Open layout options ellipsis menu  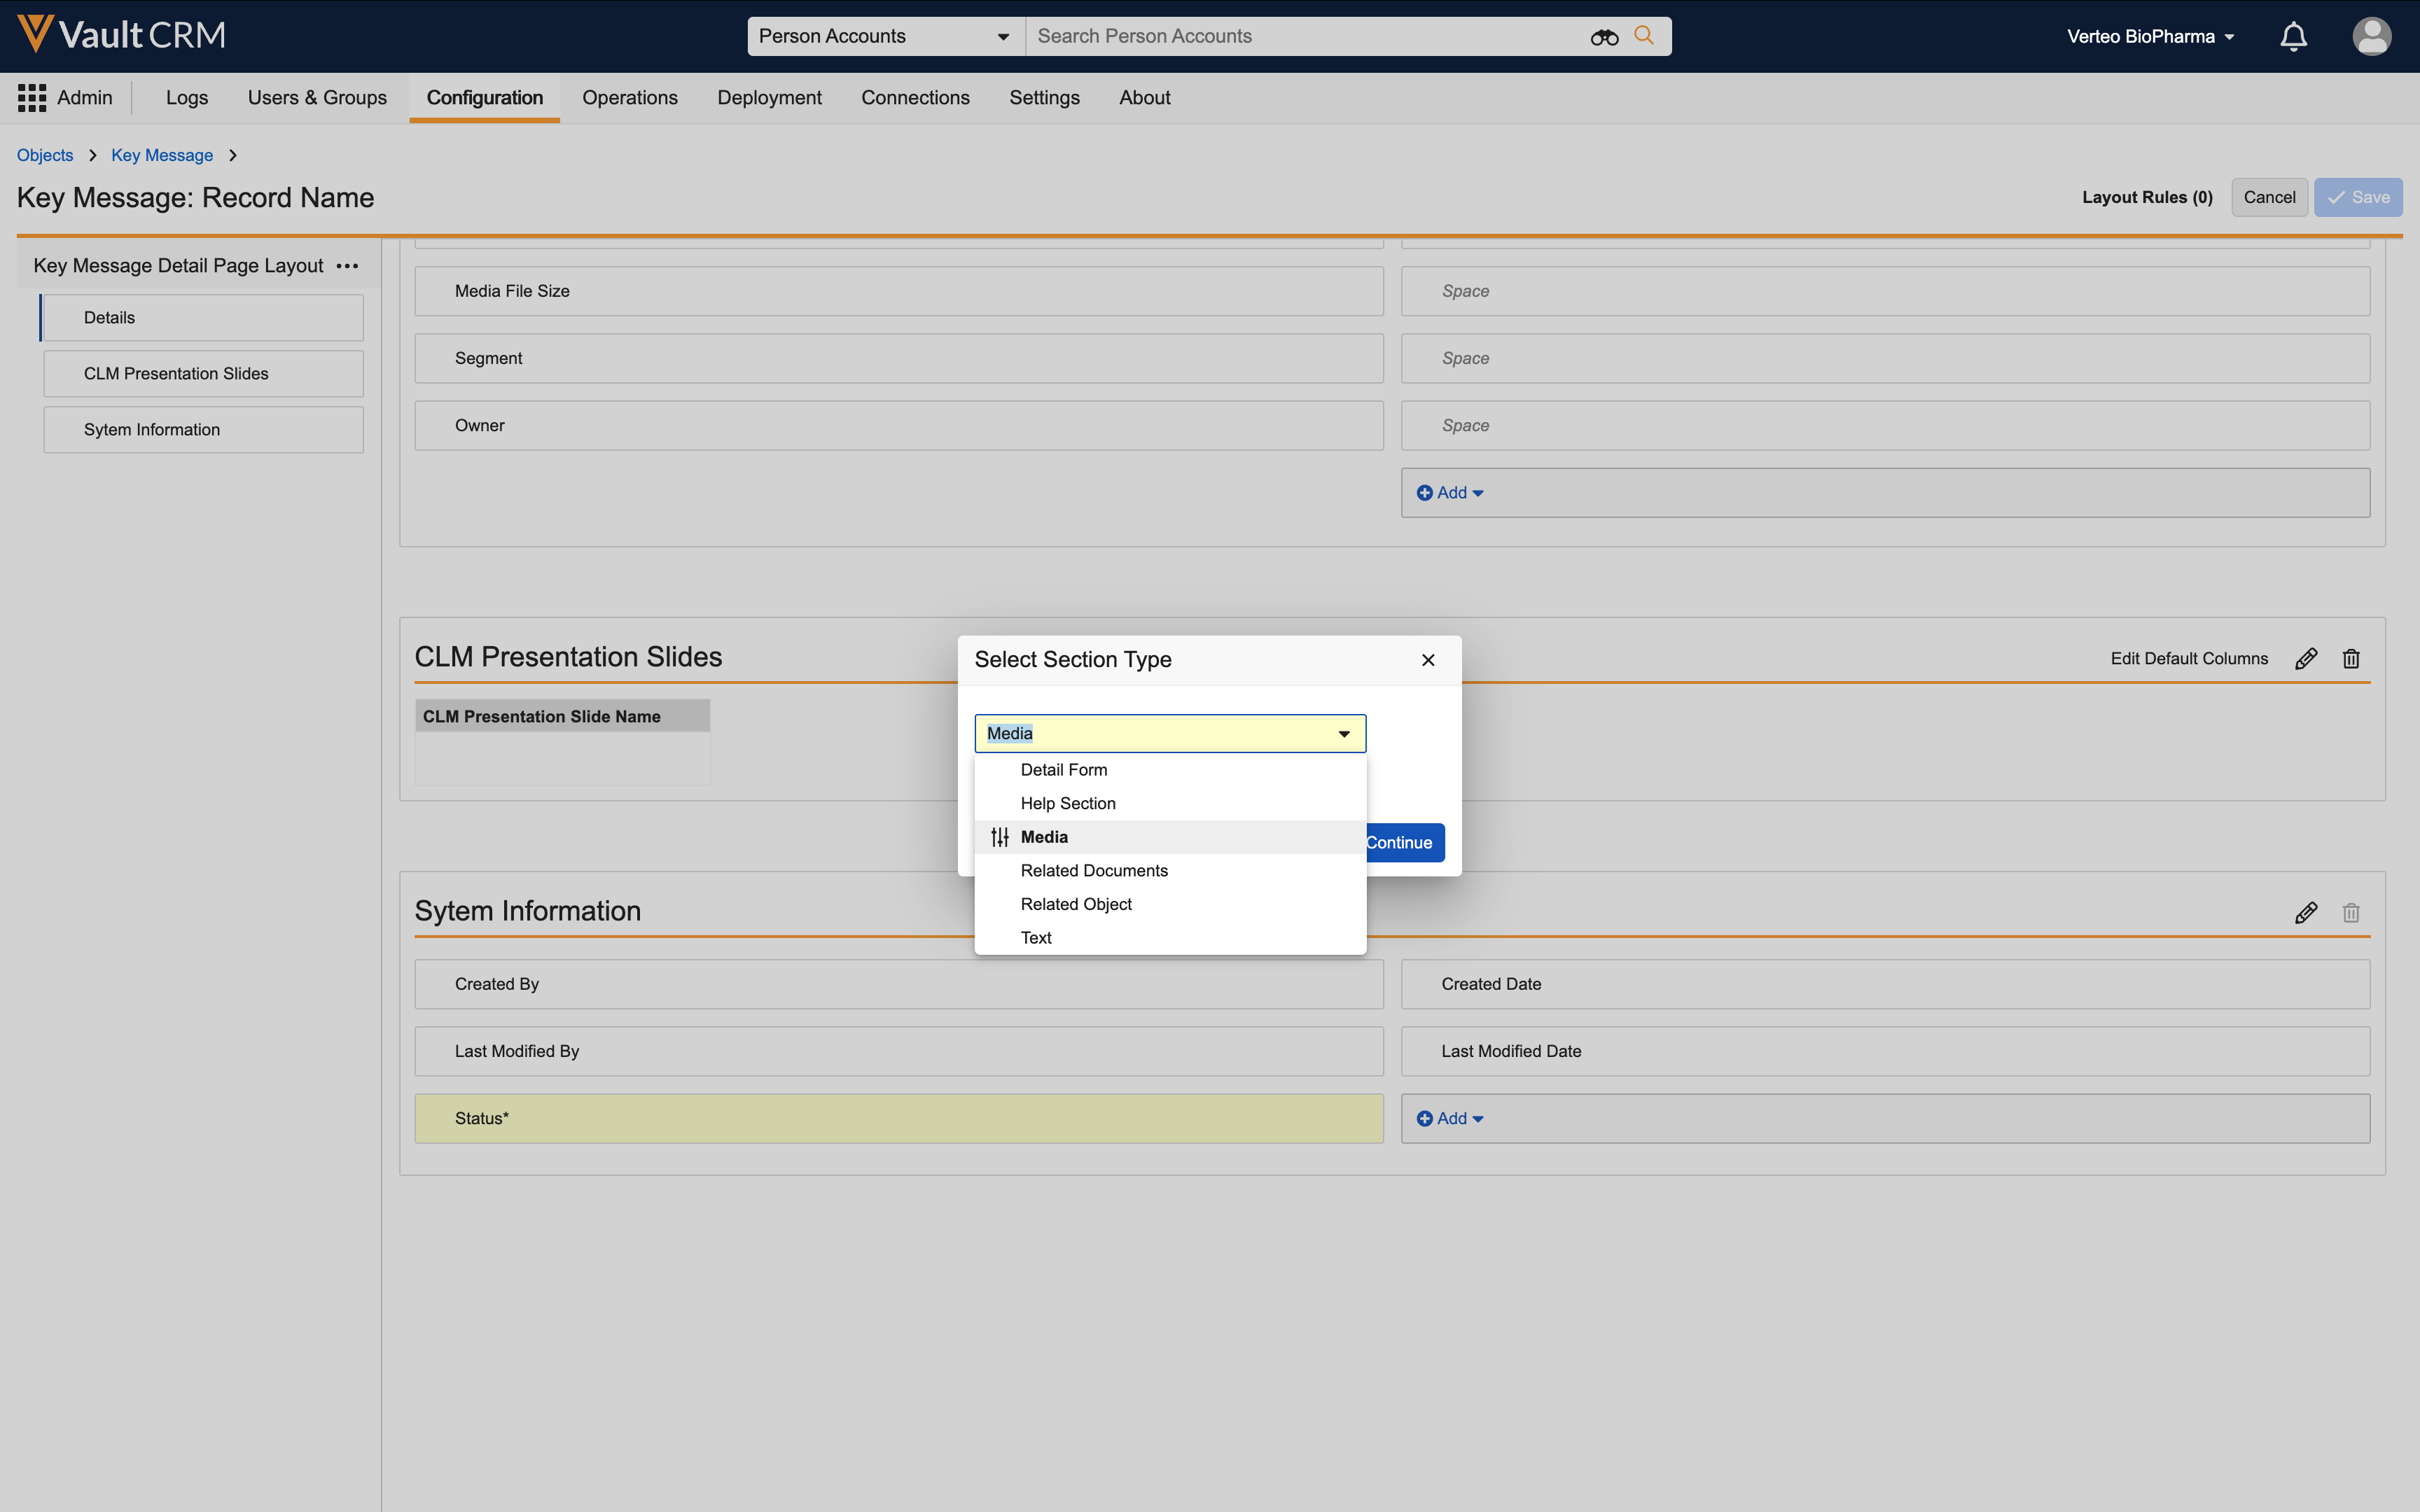pyautogui.click(x=347, y=266)
